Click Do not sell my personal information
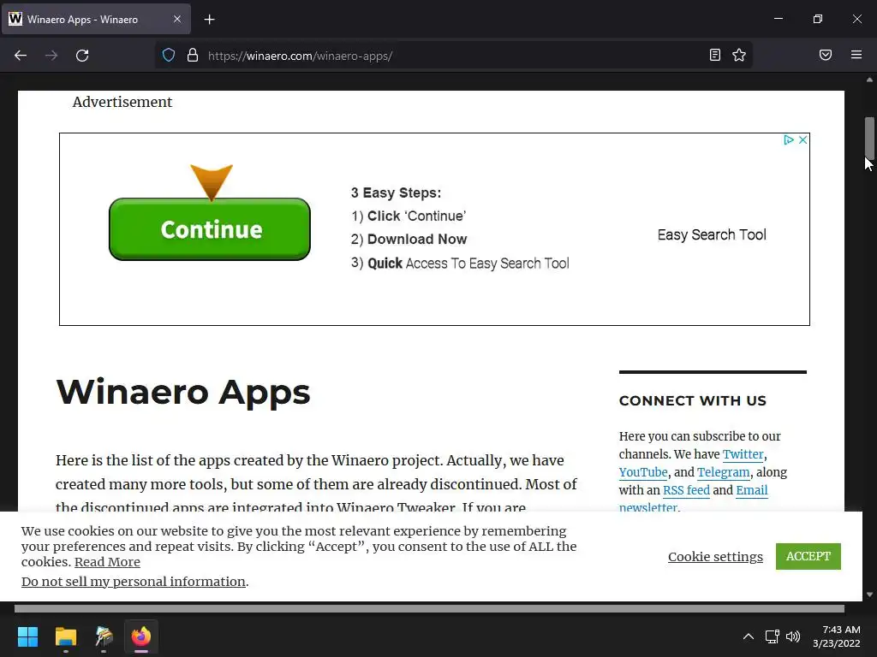The width and height of the screenshot is (877, 657). (x=133, y=582)
